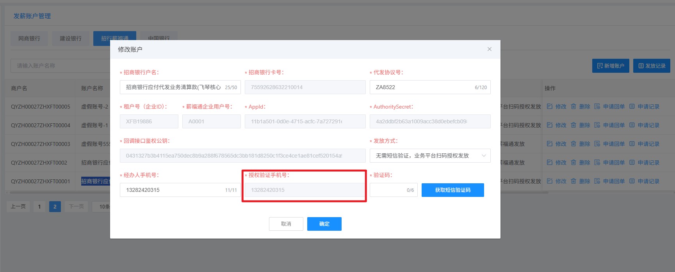This screenshot has width=675, height=272.
Task: Click edit icon in QYZH00027ZHXFT00003 row
Action: [x=550, y=144]
